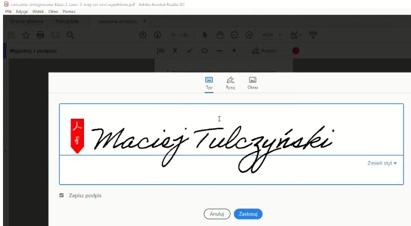Uncheck the Zapisz podpis checkbox
411x226 pixels.
click(62, 195)
